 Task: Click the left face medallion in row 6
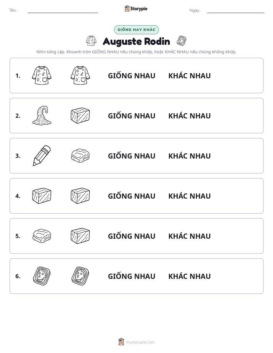point(42,276)
